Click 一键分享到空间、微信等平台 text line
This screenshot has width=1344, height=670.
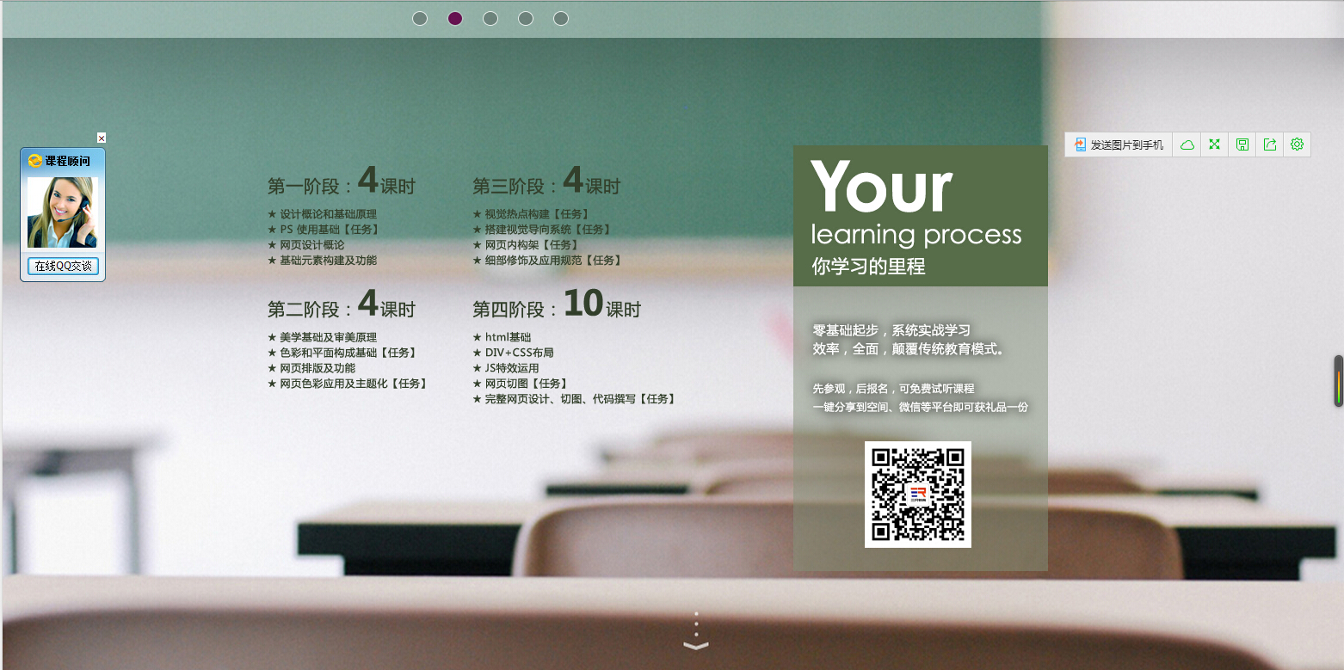click(920, 407)
